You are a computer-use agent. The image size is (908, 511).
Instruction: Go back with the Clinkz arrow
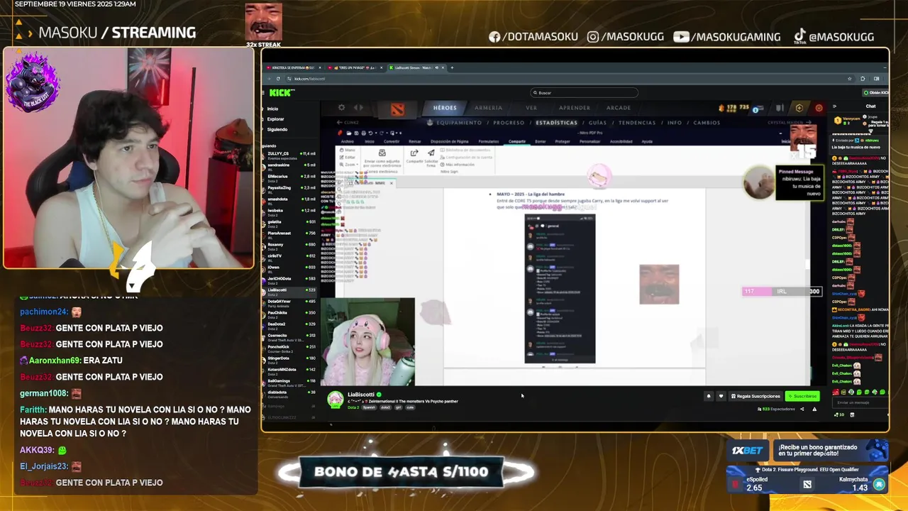click(340, 123)
